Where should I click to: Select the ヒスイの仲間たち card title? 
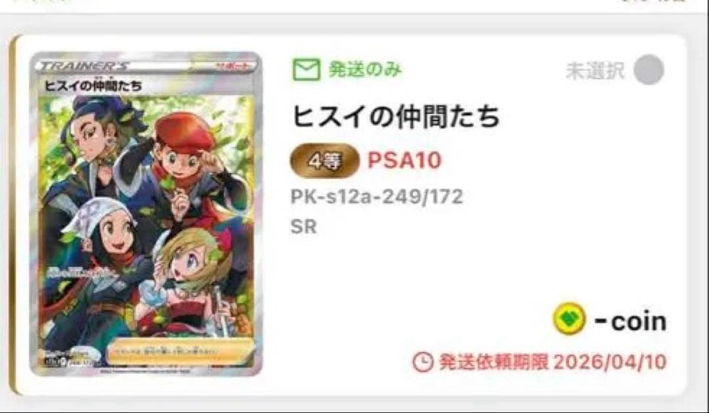pyautogui.click(x=396, y=117)
